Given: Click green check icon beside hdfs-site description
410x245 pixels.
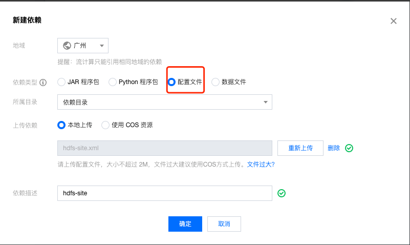Looking at the screenshot, I should [x=282, y=193].
